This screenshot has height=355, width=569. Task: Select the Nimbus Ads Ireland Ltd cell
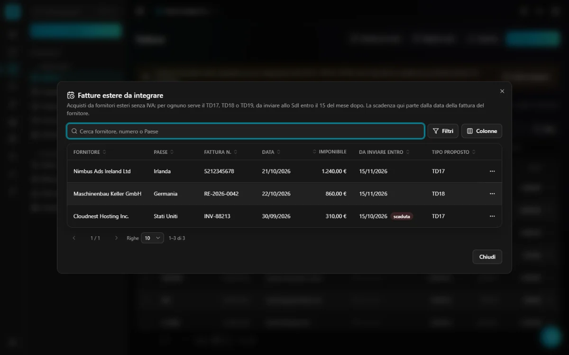tap(102, 171)
